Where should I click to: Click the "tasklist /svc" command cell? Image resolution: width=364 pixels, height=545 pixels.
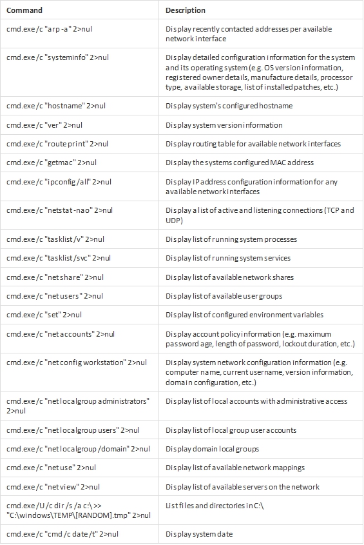pos(79,258)
